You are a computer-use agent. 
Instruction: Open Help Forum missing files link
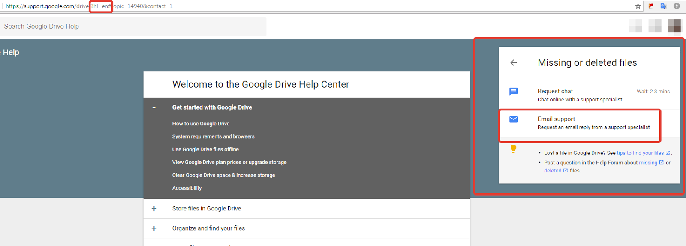[648, 163]
